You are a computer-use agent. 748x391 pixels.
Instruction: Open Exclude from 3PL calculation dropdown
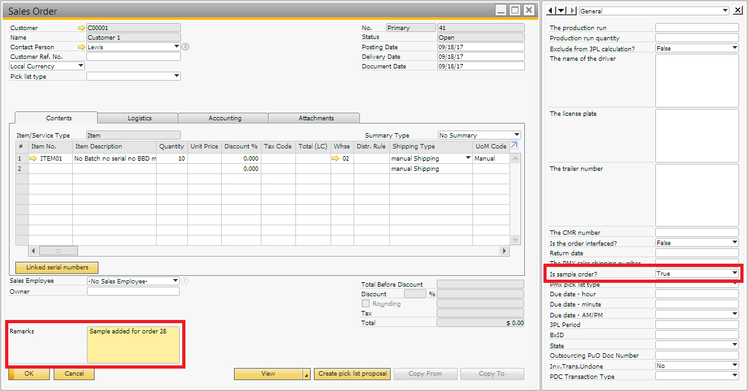tap(735, 49)
